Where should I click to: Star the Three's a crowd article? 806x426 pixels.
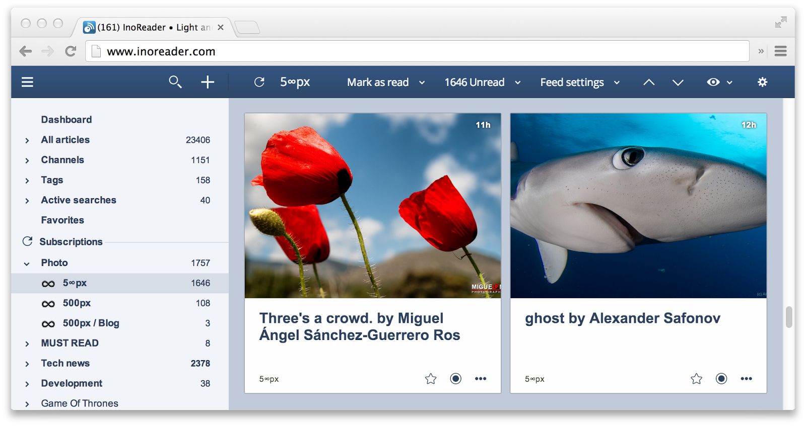click(431, 379)
